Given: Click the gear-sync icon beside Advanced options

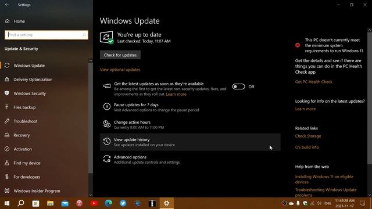Looking at the screenshot, I should click(x=107, y=158).
